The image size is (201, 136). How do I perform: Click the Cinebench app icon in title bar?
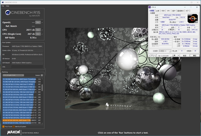point(2,2)
